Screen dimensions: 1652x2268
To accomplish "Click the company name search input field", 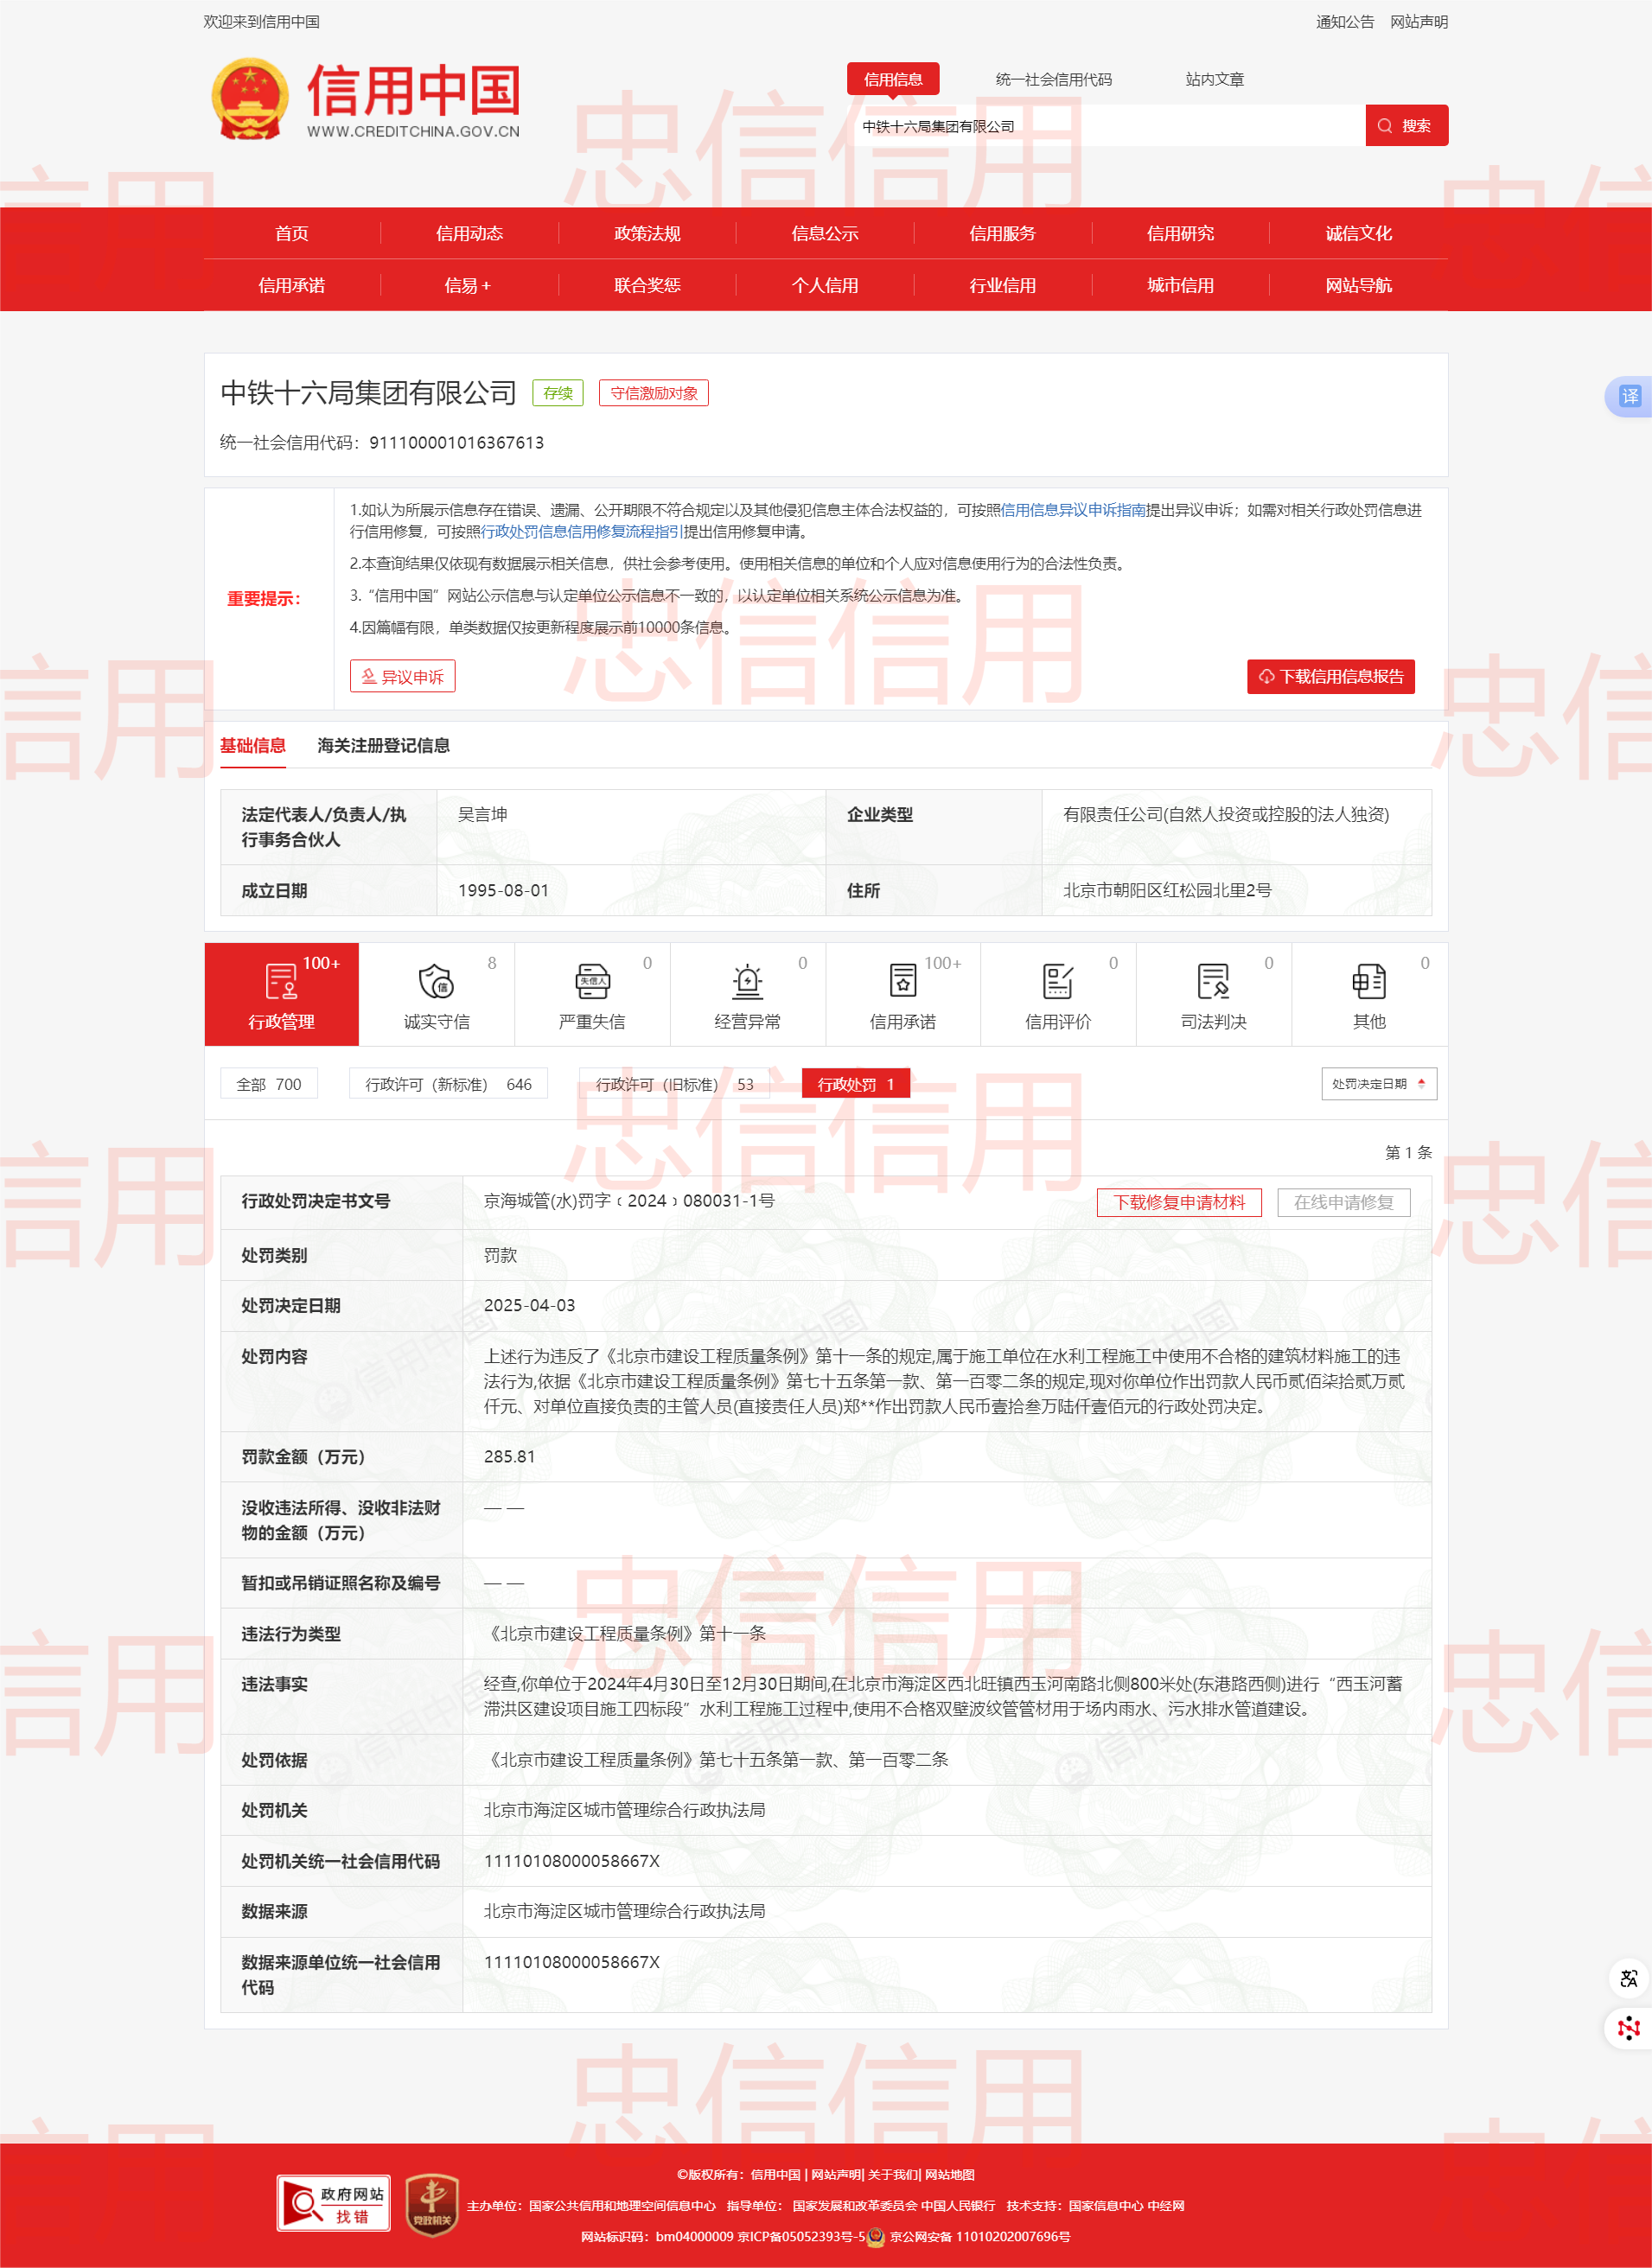I will click(1108, 126).
